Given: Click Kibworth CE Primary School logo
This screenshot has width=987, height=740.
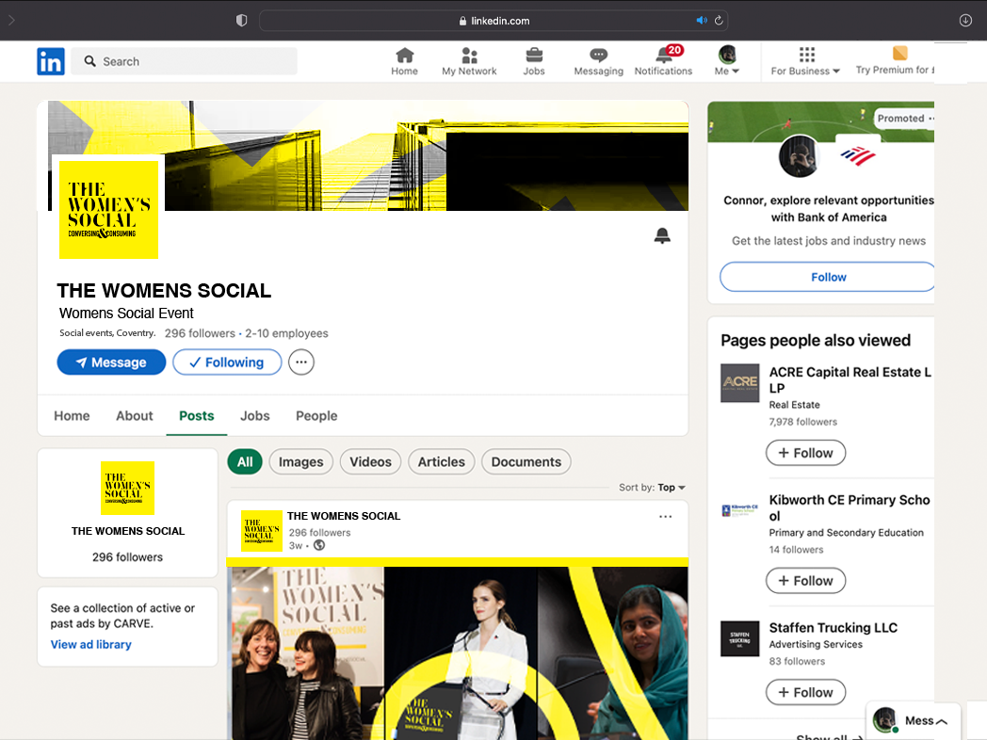Looking at the screenshot, I should tap(739, 510).
